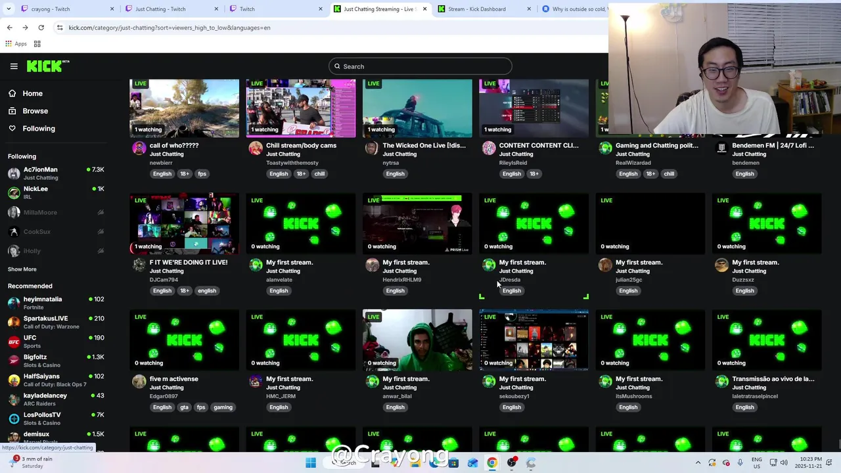841x473 pixels.
Task: Open volume control in system tray
Action: 784,462
